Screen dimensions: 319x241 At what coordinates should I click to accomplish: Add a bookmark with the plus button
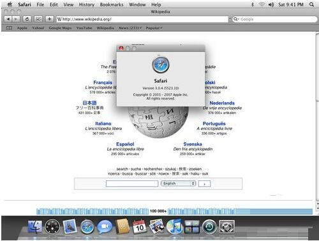coord(49,19)
